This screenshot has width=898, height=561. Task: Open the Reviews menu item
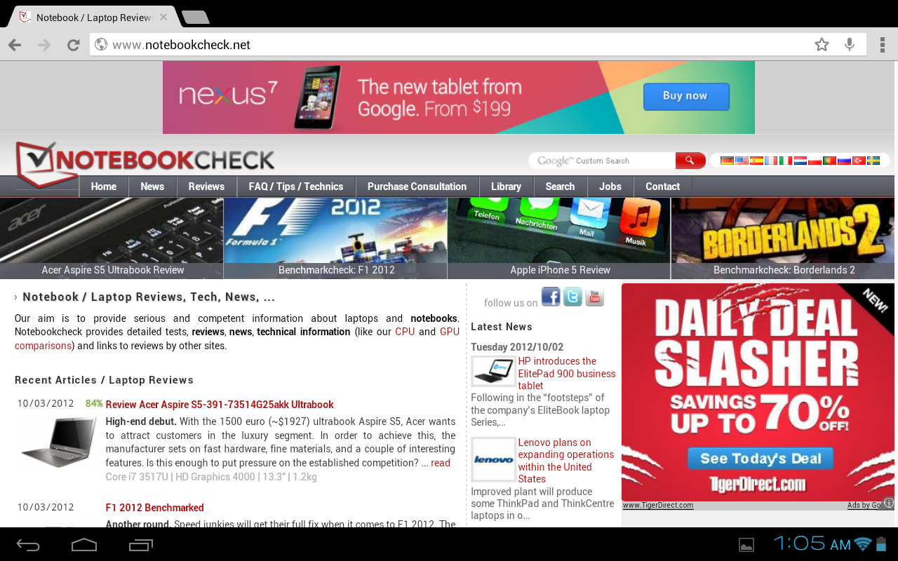(206, 187)
